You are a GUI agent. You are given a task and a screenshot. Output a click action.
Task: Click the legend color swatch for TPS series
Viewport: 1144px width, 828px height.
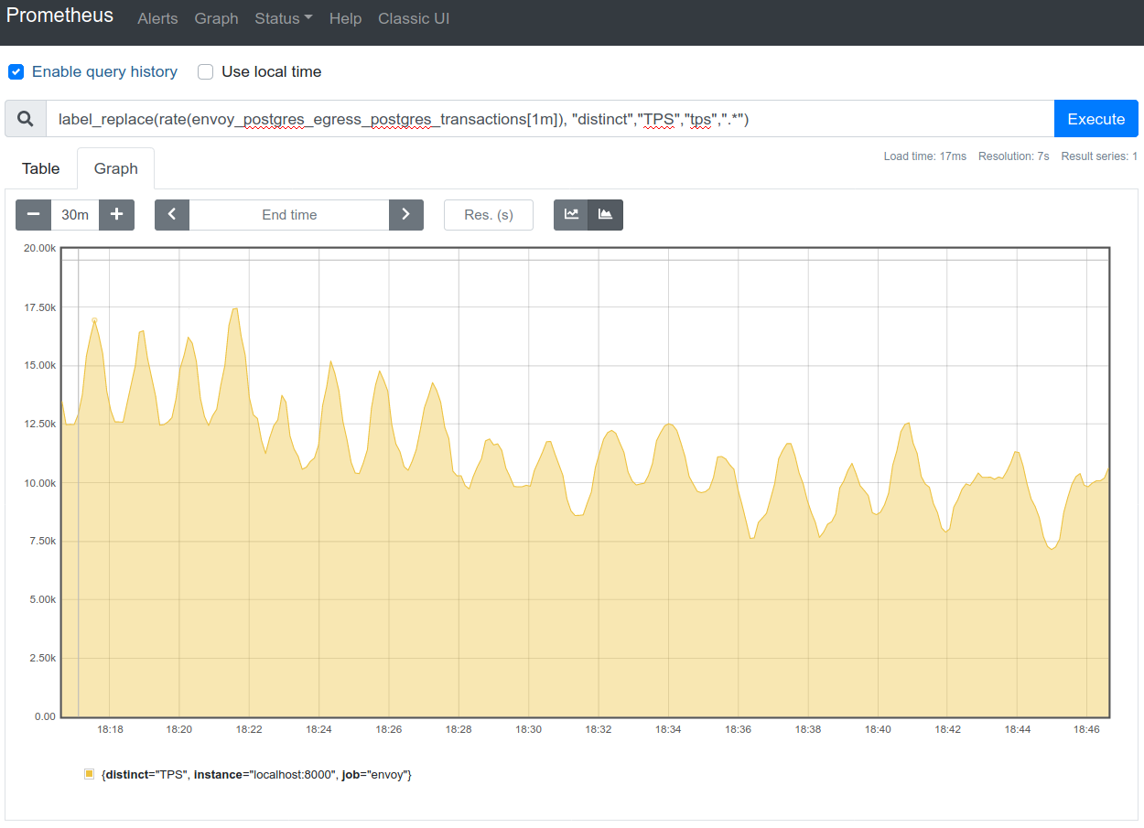click(x=90, y=774)
